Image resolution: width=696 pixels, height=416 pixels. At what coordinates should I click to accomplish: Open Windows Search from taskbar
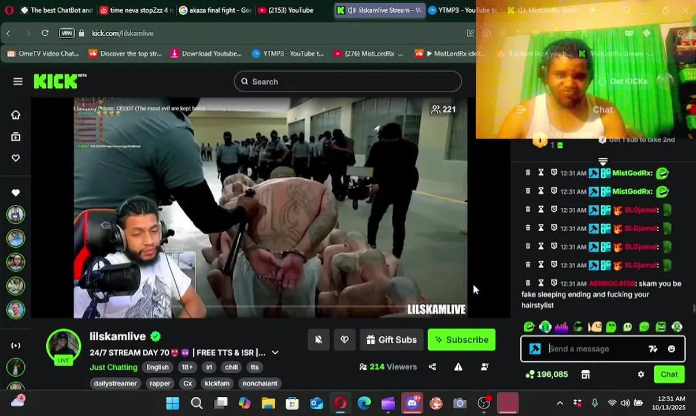pyautogui.click(x=197, y=403)
